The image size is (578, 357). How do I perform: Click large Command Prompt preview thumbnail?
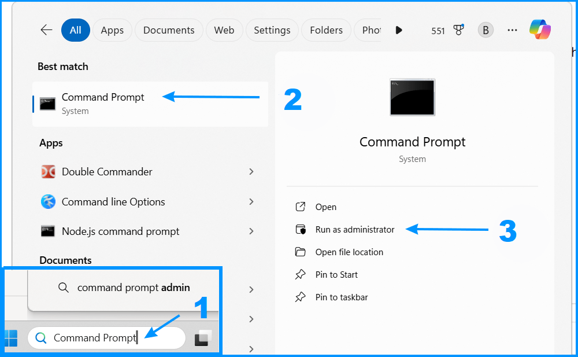[412, 97]
